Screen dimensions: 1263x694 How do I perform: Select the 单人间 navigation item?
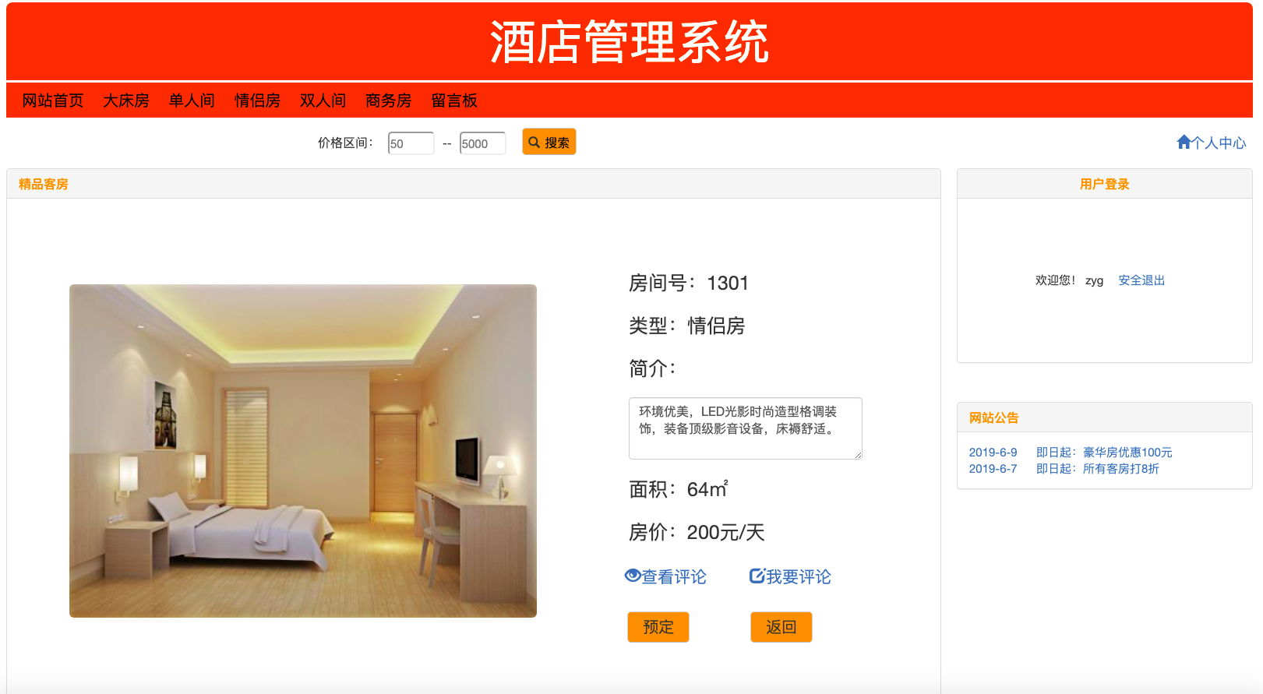click(x=192, y=100)
